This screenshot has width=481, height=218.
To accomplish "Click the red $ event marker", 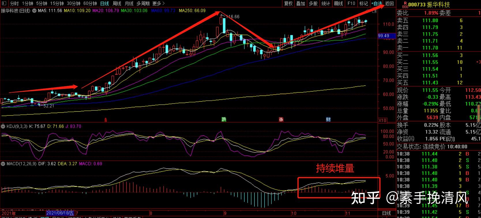I will 106,120.
